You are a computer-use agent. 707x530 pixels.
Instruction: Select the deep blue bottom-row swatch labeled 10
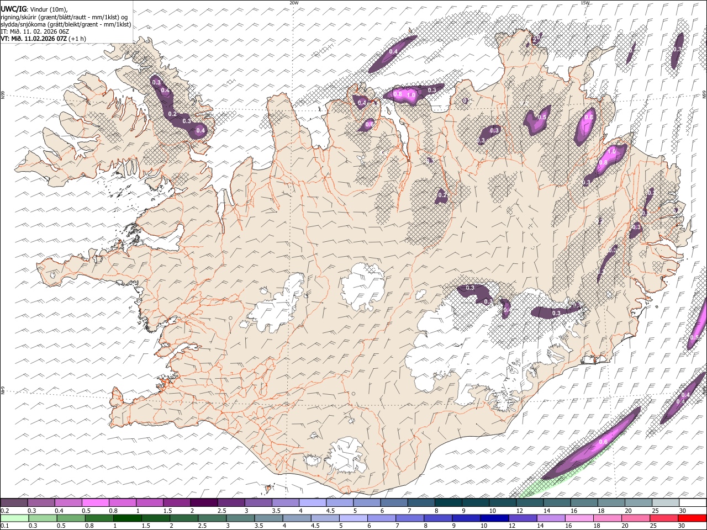tap(494, 518)
